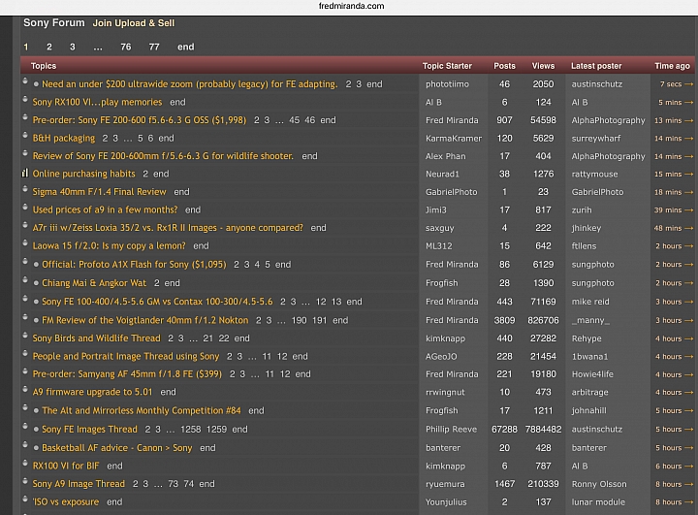Click the poll icon left of 'Online purchasing habits'
This screenshot has width=698, height=515.
pyautogui.click(x=25, y=173)
